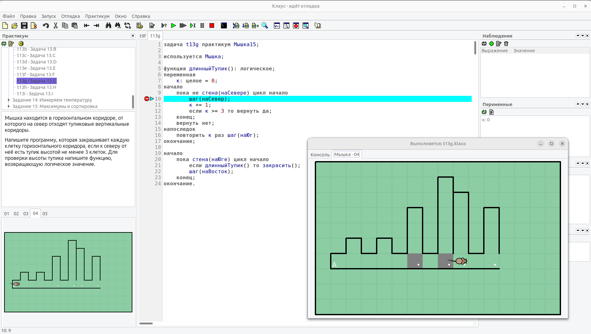Delete watch using the trash icon

pos(506,44)
